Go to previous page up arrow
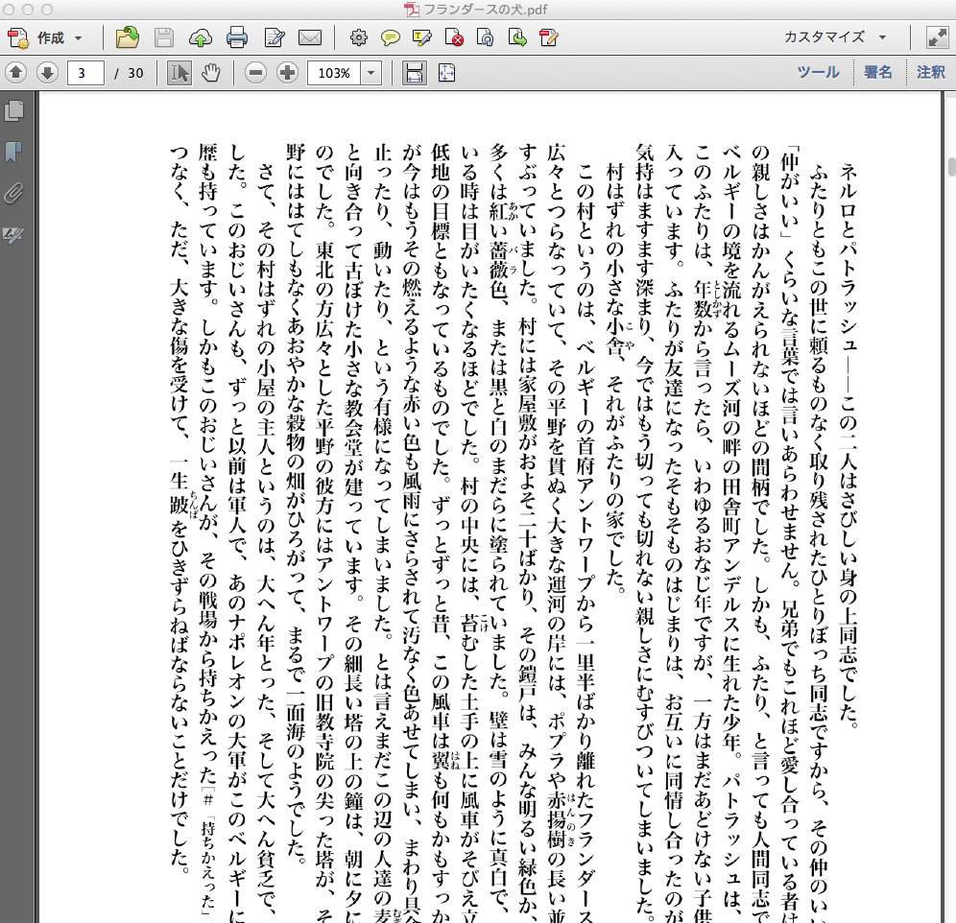 click(x=16, y=73)
